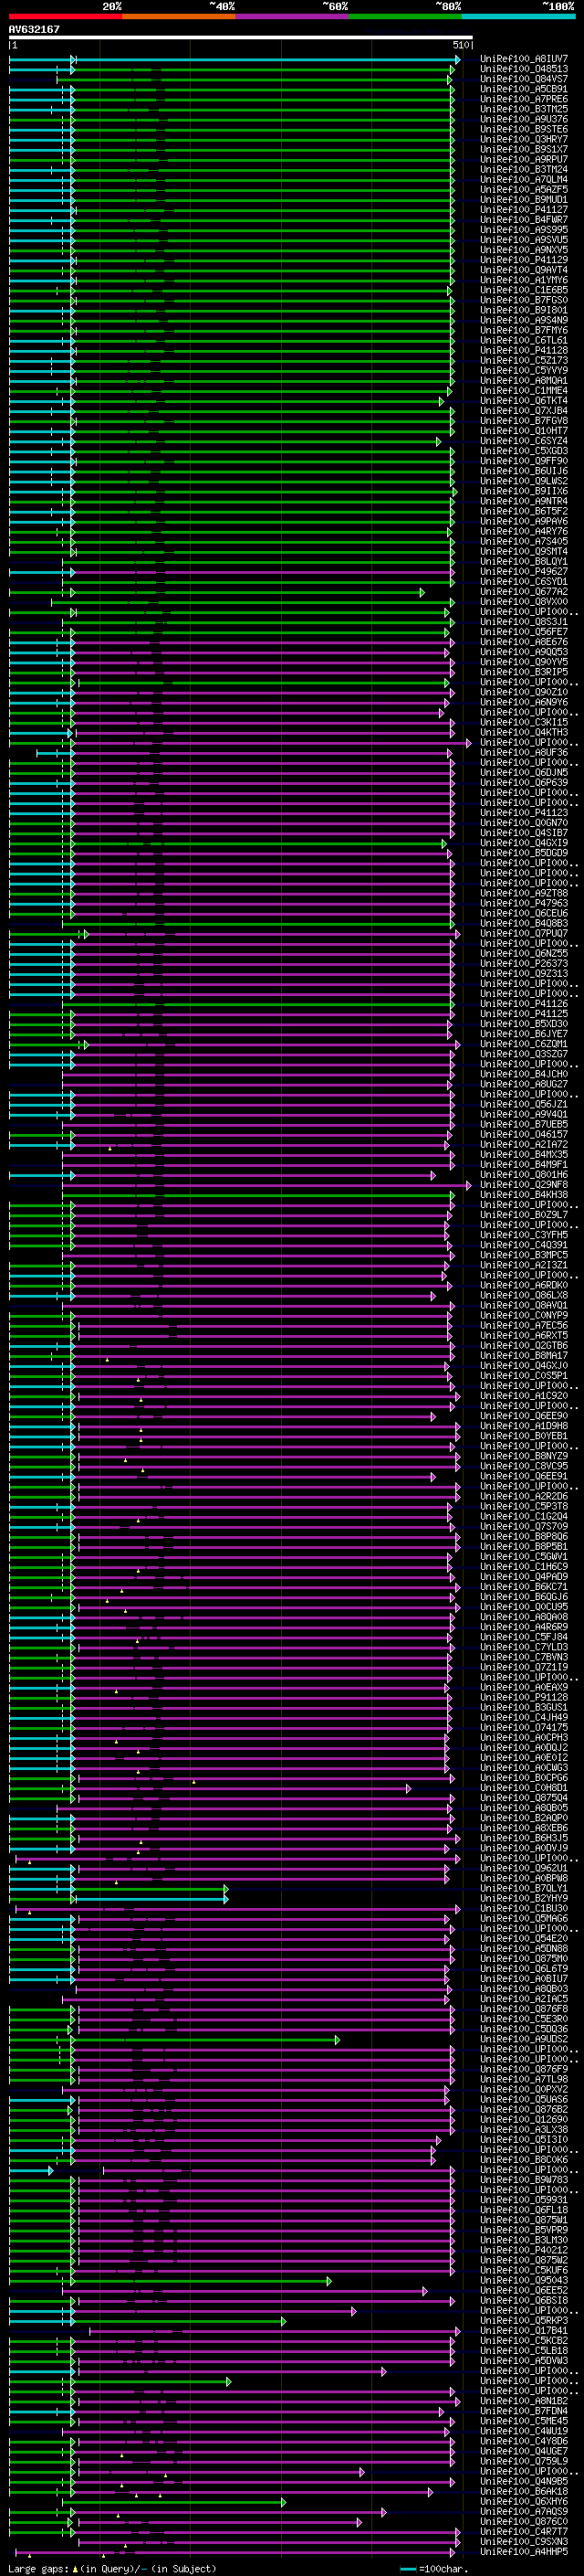This screenshot has width=584, height=2576.
Task: Click the purple ~60% identity legend segment
Action: tap(291, 16)
